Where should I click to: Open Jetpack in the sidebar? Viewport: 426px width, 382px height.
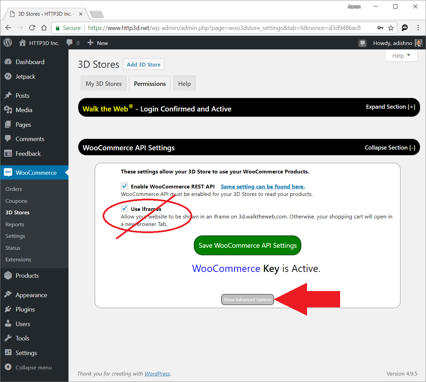pos(34,77)
